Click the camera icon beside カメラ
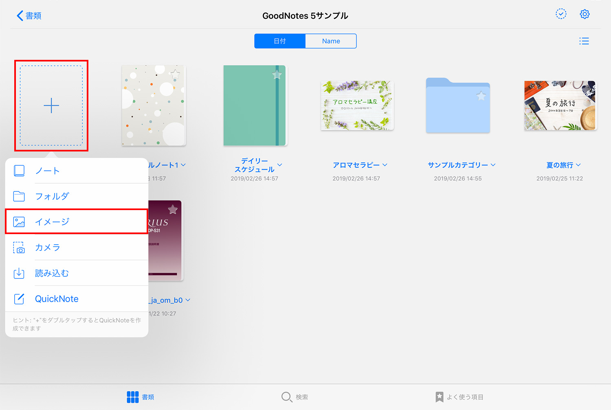Screen dimensions: 611x410 click(x=19, y=248)
